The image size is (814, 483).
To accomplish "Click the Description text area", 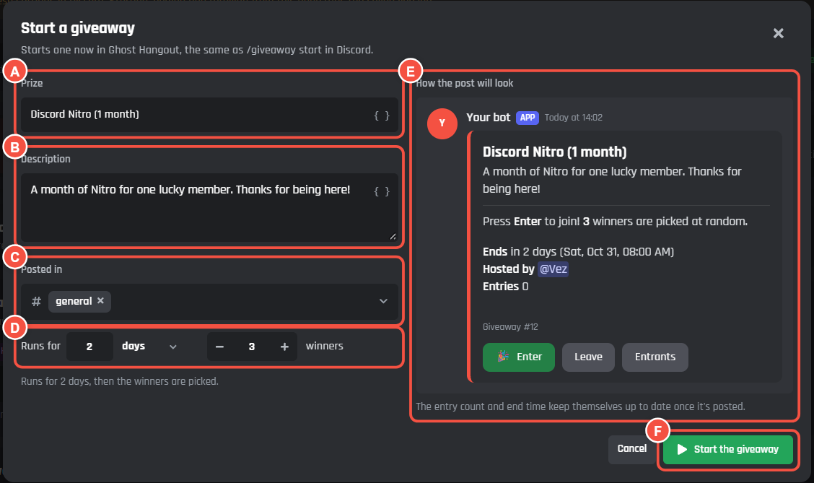I will [x=209, y=207].
